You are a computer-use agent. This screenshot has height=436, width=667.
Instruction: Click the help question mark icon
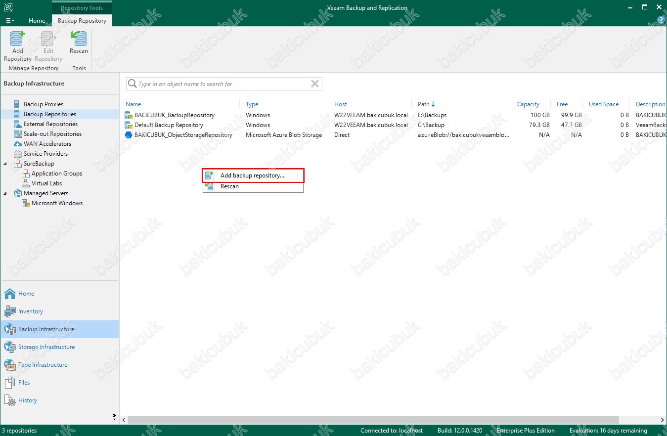(661, 20)
